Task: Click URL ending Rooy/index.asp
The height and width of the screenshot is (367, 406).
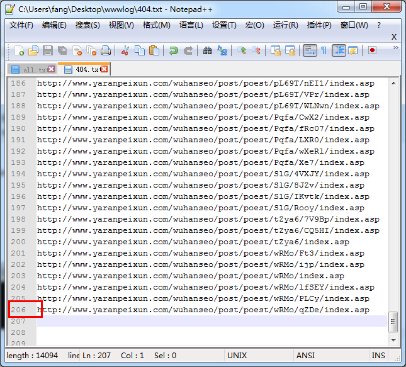Action: coord(201,208)
